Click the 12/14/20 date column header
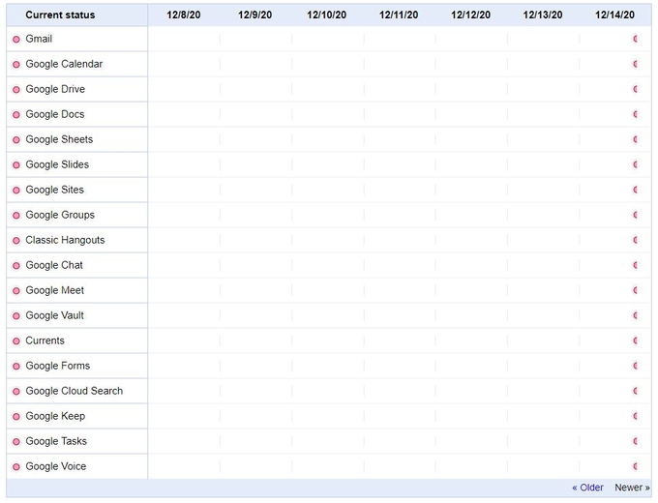 [x=614, y=15]
